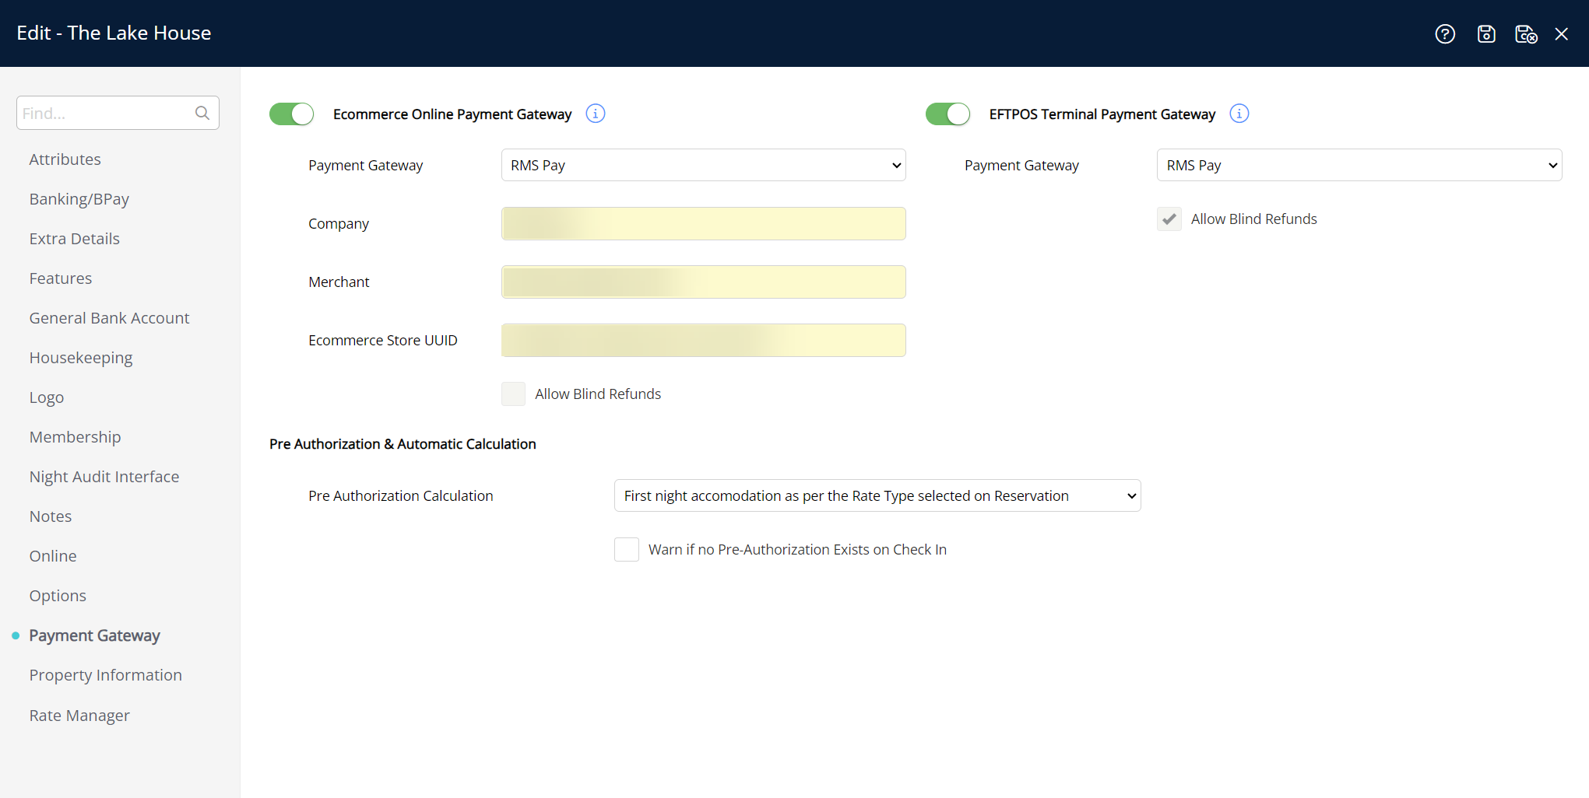Click the Merchant input field
Viewport: 1589px width, 798px height.
(x=704, y=282)
